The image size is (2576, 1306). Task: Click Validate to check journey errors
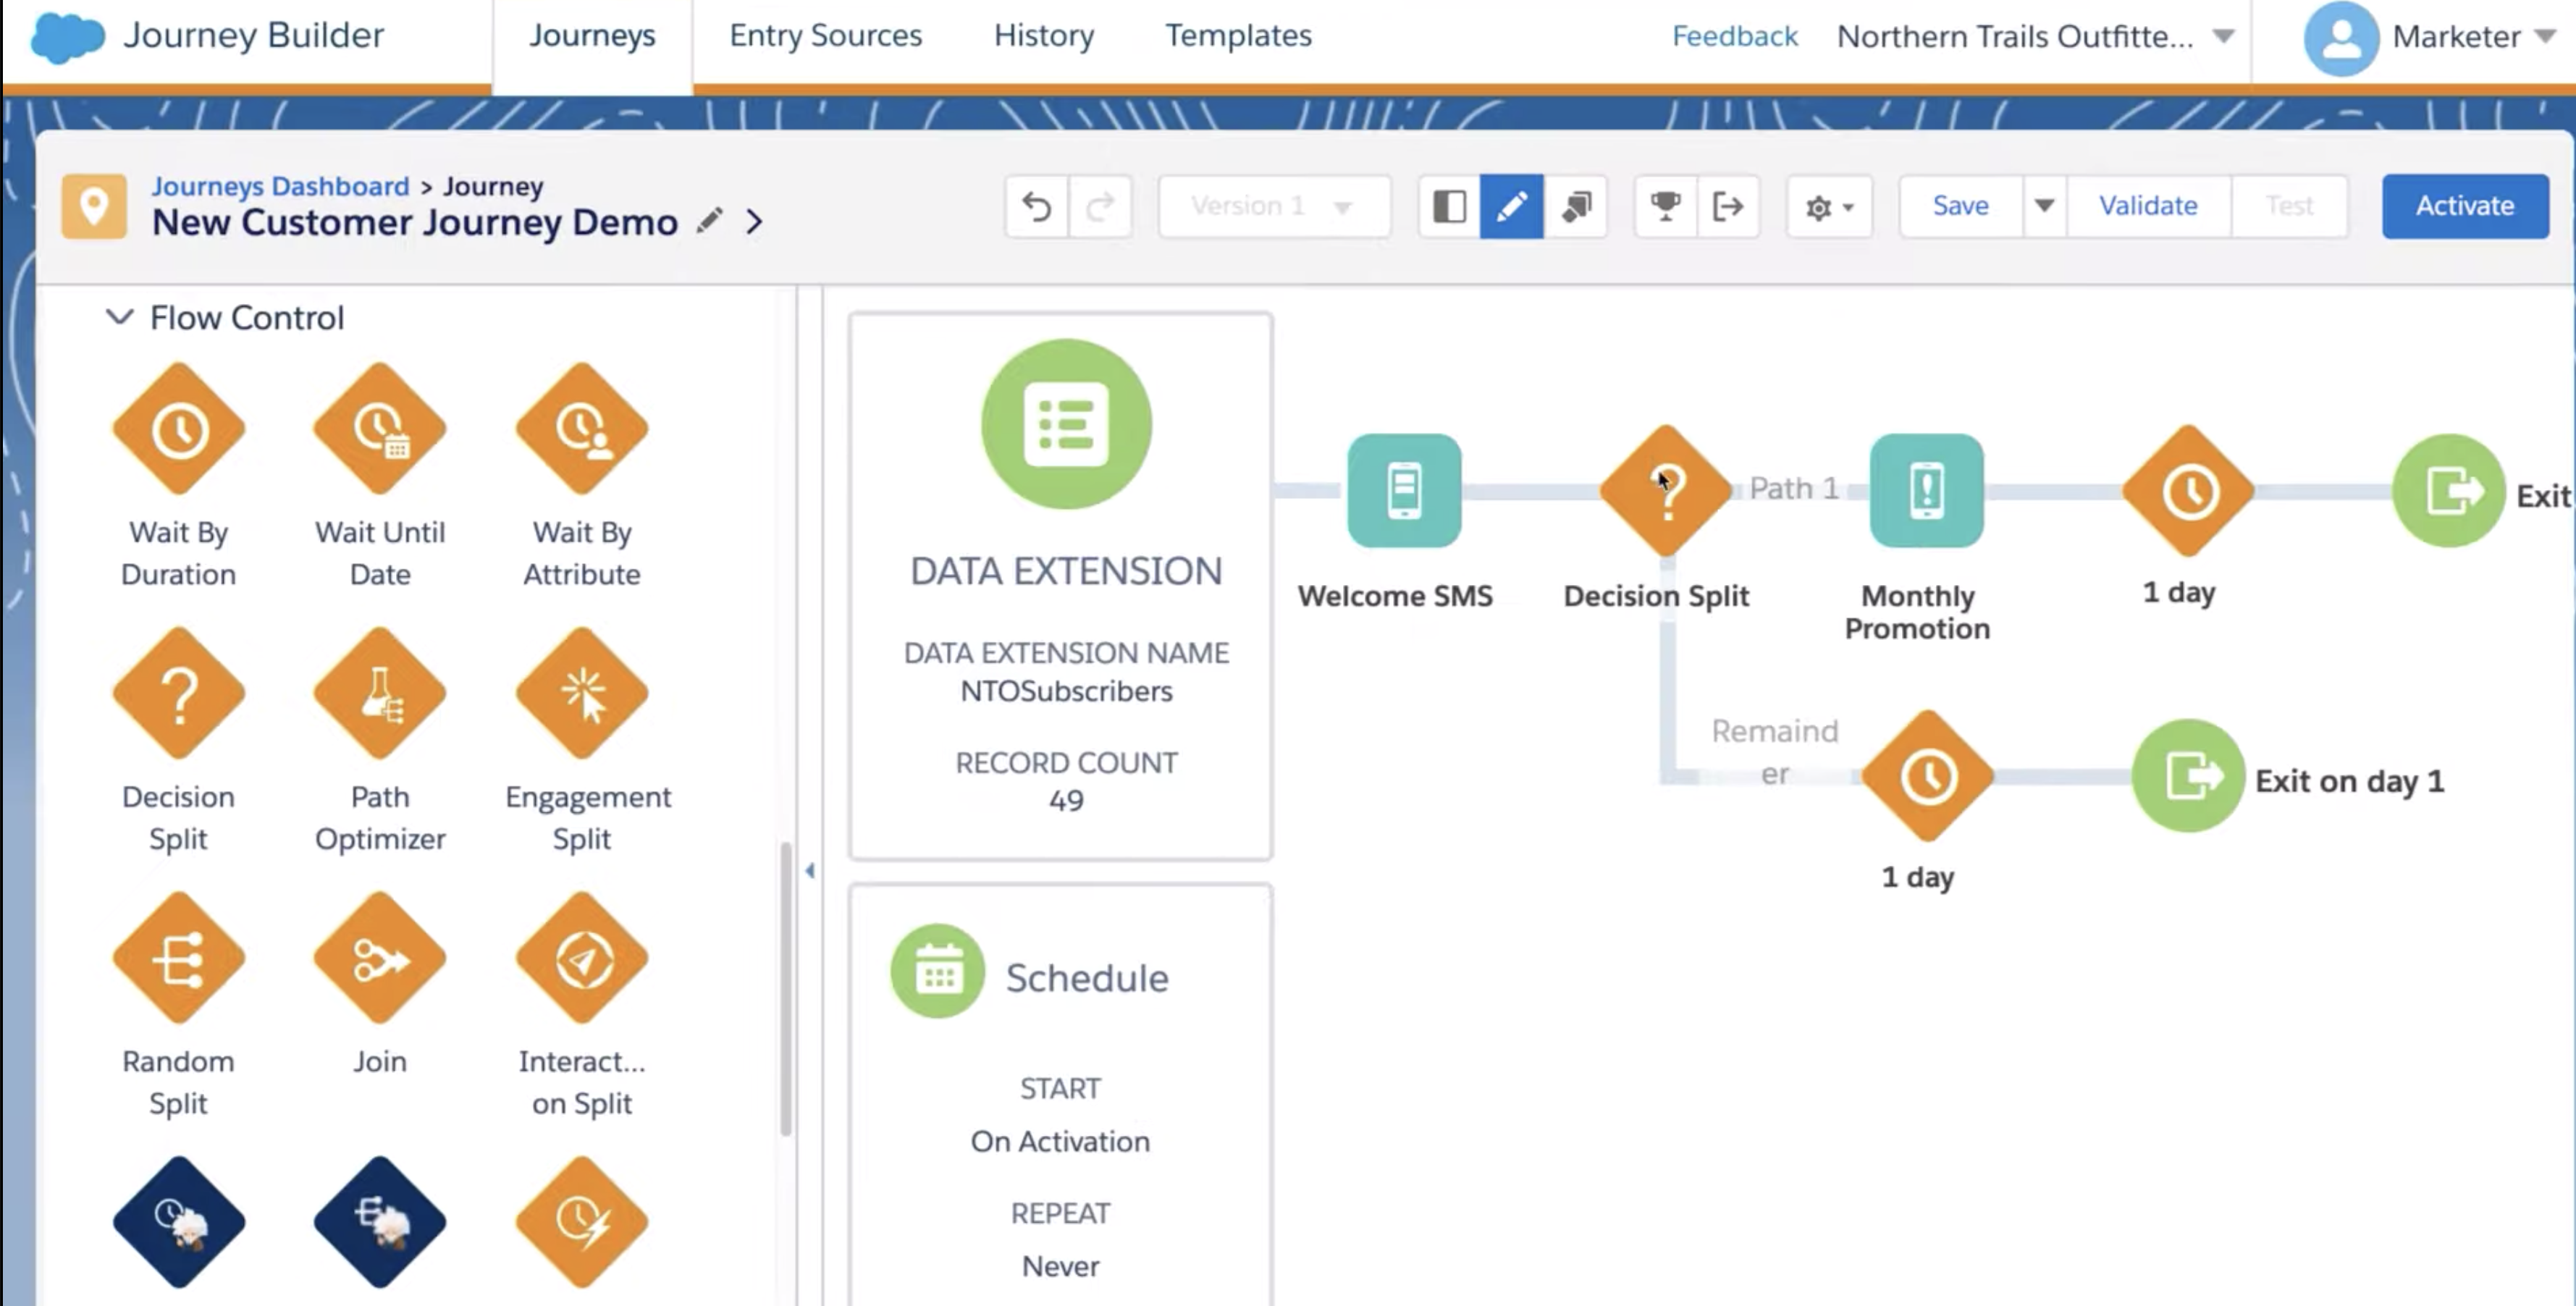click(x=2147, y=205)
